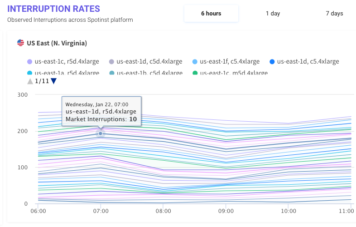Toggle us-east-1d, c5.4xlarge legend label

308,62
